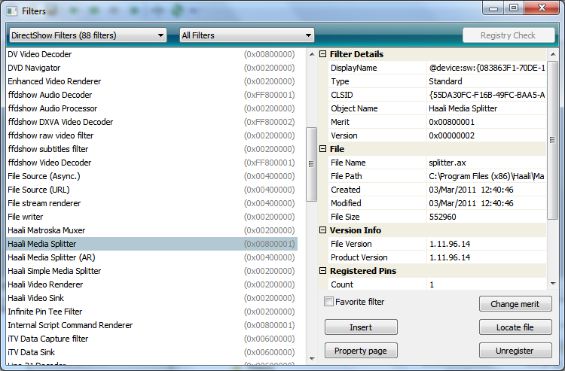Collapse the Version Info section

click(x=323, y=230)
